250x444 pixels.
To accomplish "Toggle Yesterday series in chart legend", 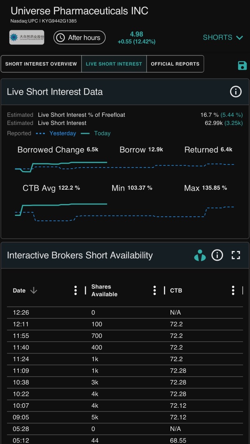I will click(x=56, y=133).
